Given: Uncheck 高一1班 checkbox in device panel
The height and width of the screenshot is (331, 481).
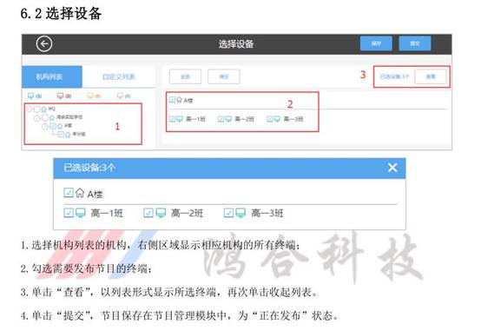Looking at the screenshot, I should point(173,119).
